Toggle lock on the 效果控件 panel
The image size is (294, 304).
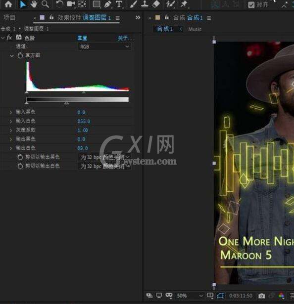51,17
